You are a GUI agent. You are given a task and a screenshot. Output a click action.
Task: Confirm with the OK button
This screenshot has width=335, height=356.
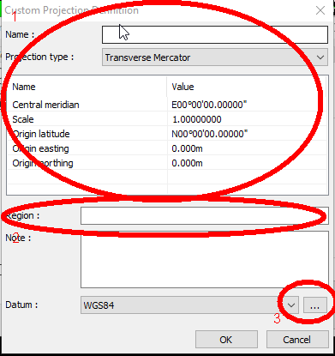pyautogui.click(x=226, y=340)
